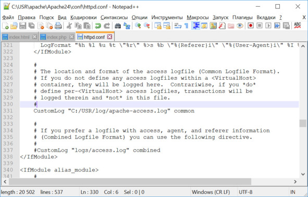Switch to the index.html tab
This screenshot has height=197, width=308.
[19, 37]
